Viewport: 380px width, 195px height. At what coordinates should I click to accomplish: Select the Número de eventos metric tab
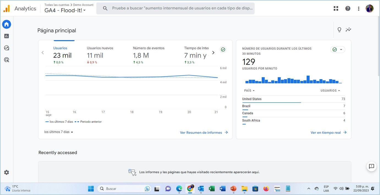149,55
